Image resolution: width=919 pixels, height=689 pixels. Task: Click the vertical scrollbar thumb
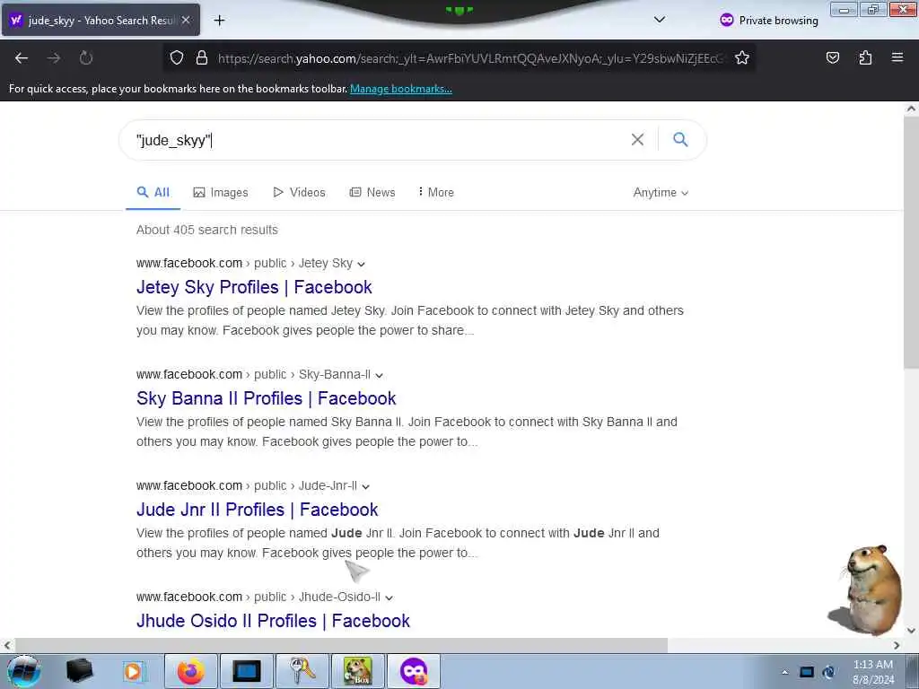coord(911,241)
